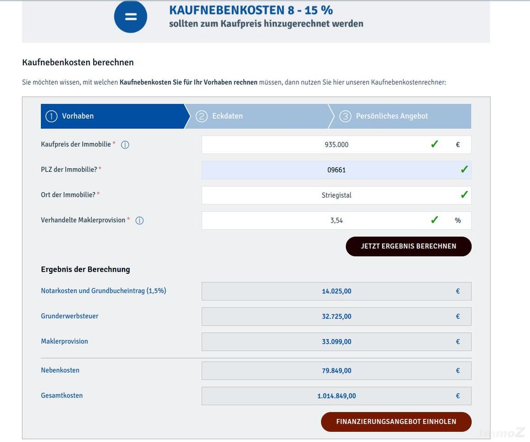Viewport: 530px width, 442px height.
Task: Click the KAUFNEBENKOSTEN 8 - 15 % headline
Action: (x=251, y=10)
